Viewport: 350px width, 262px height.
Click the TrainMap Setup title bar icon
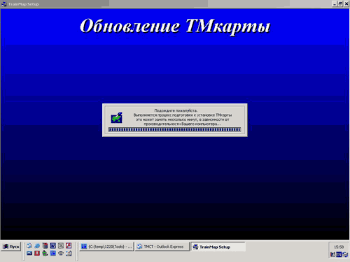(x=4, y=4)
